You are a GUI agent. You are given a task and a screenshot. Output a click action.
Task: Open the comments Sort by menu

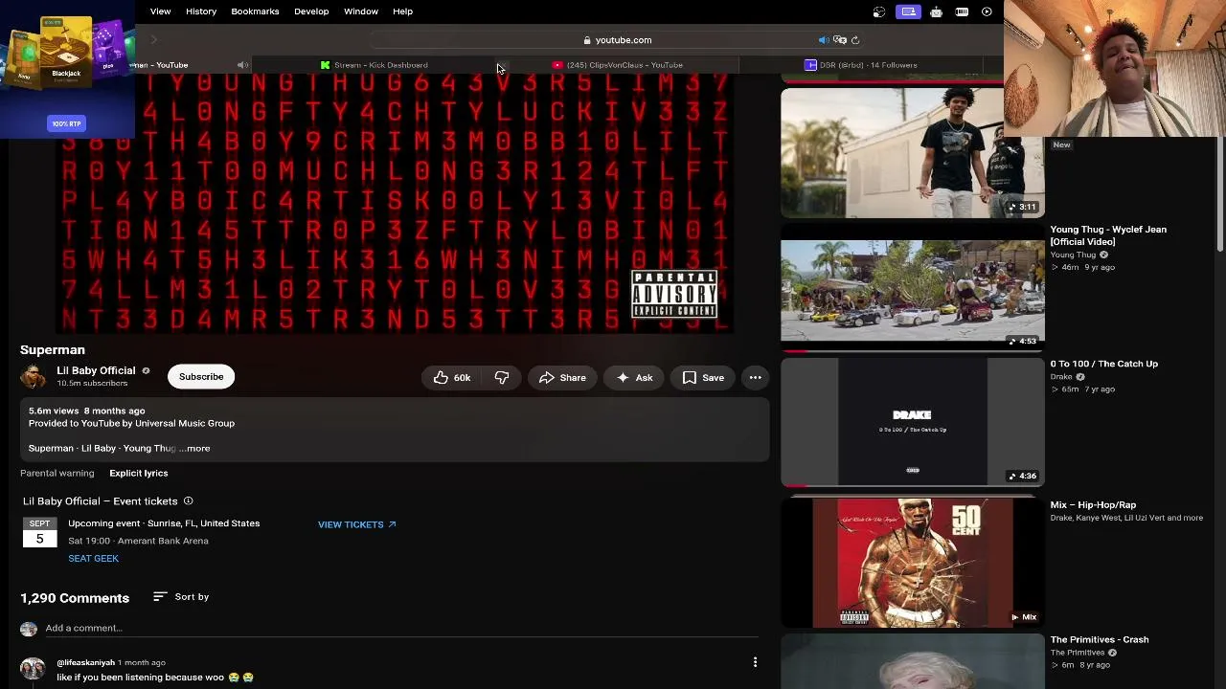pyautogui.click(x=181, y=597)
